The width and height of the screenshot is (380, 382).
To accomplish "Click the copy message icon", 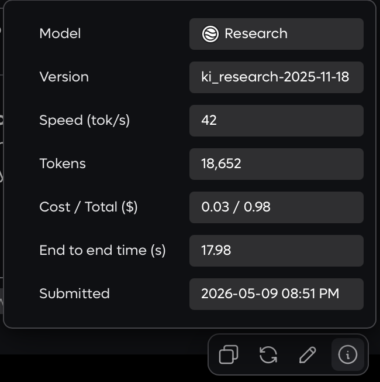I will pyautogui.click(x=228, y=354).
